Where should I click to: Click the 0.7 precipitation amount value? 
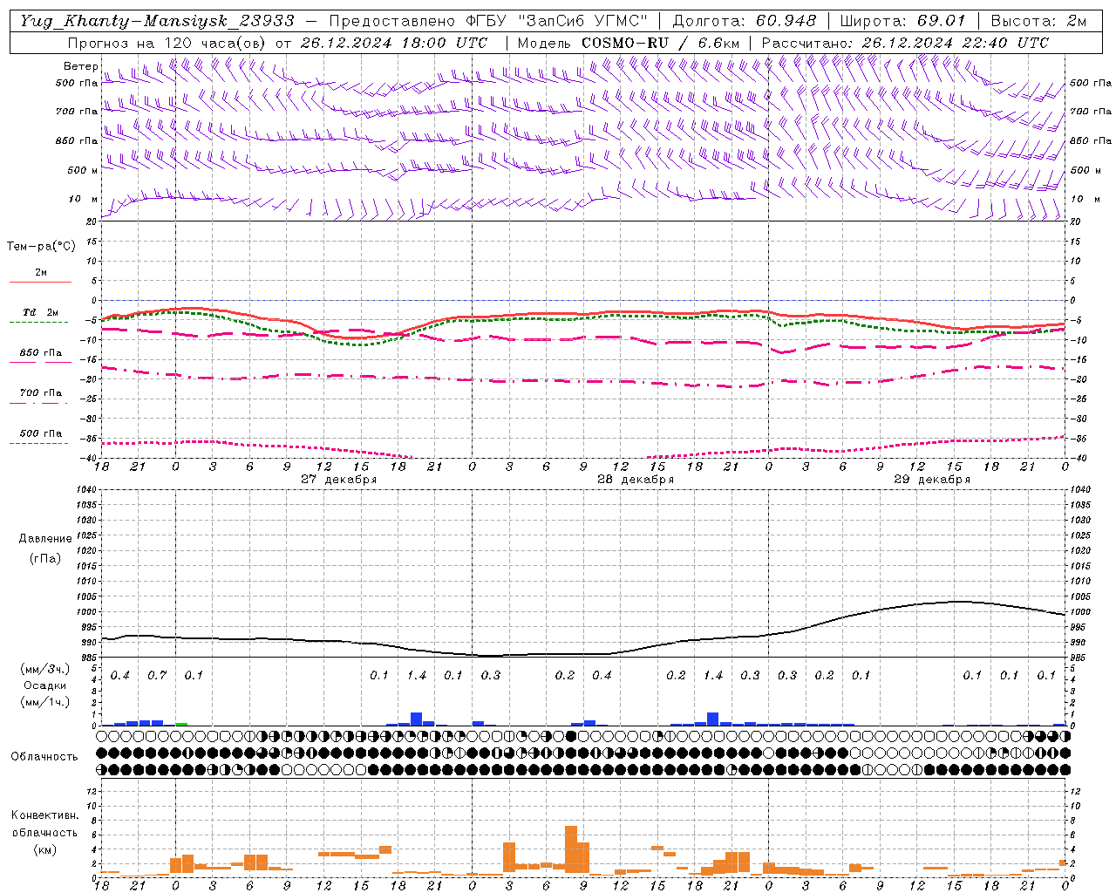(157, 676)
